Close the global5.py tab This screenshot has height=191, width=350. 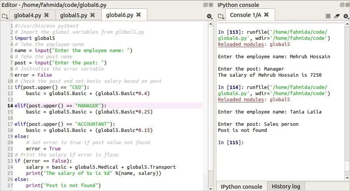pos(92,15)
